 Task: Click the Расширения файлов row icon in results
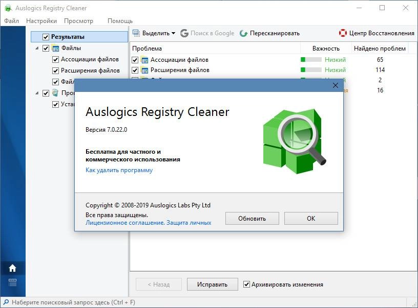(144, 70)
